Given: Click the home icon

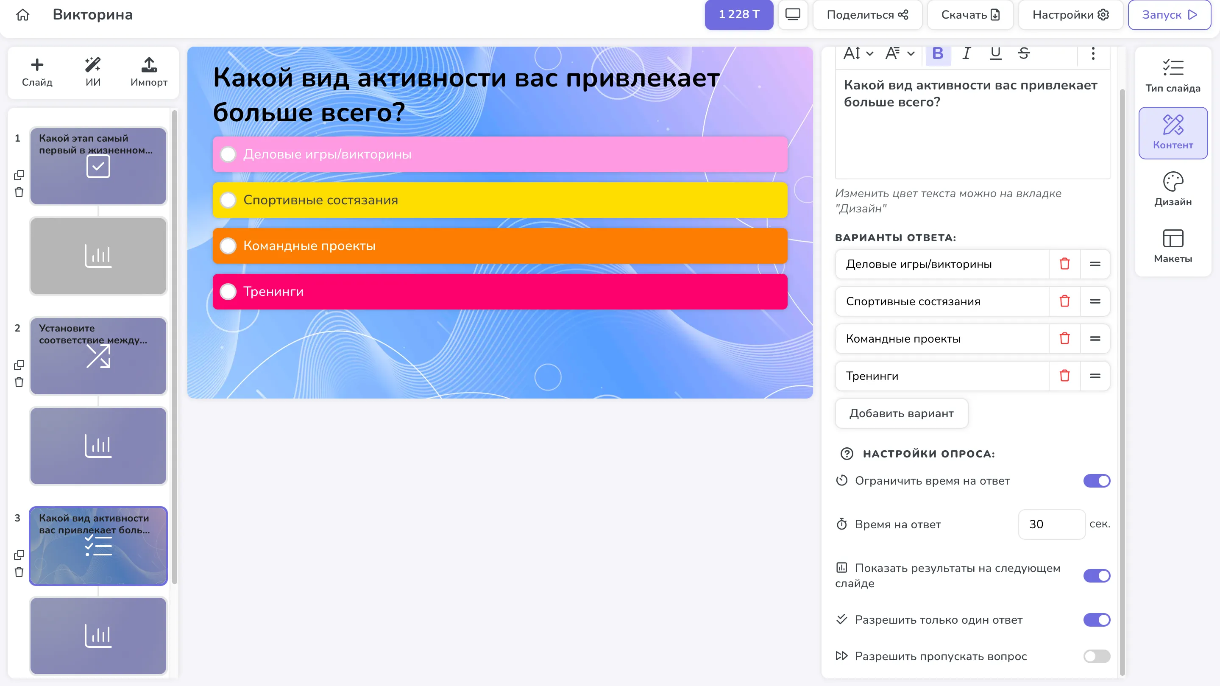Looking at the screenshot, I should click(x=23, y=15).
